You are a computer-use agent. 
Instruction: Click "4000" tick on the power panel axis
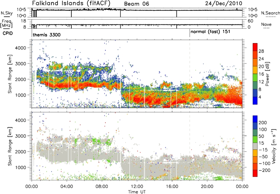pyautogui.click(x=21, y=48)
